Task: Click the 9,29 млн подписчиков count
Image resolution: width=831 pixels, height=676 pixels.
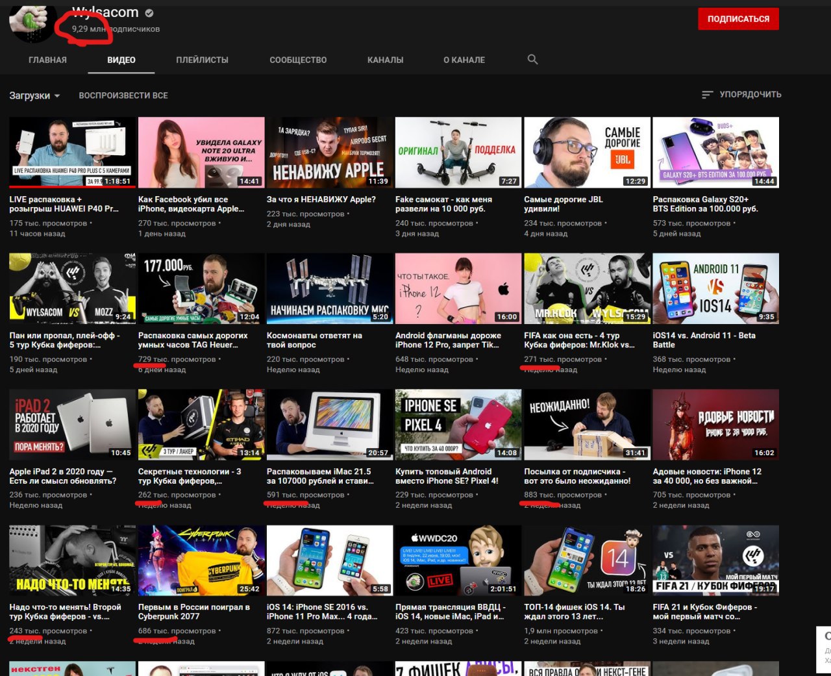Action: [x=116, y=29]
